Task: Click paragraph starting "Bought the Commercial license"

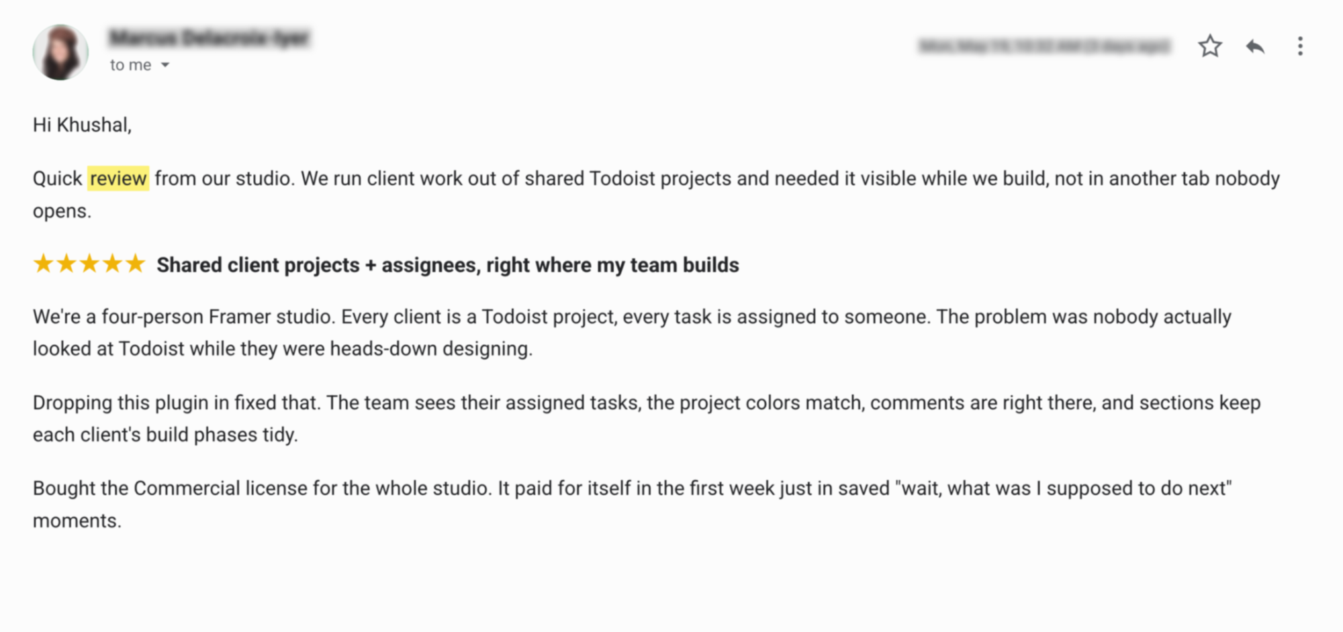Action: 633,505
